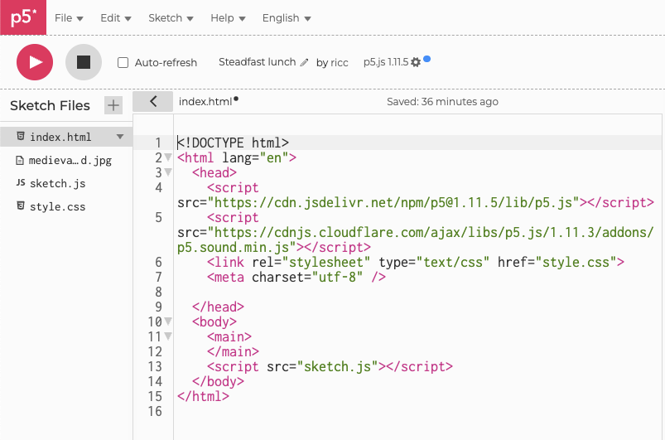Open the Help dropdown menu

(228, 17)
